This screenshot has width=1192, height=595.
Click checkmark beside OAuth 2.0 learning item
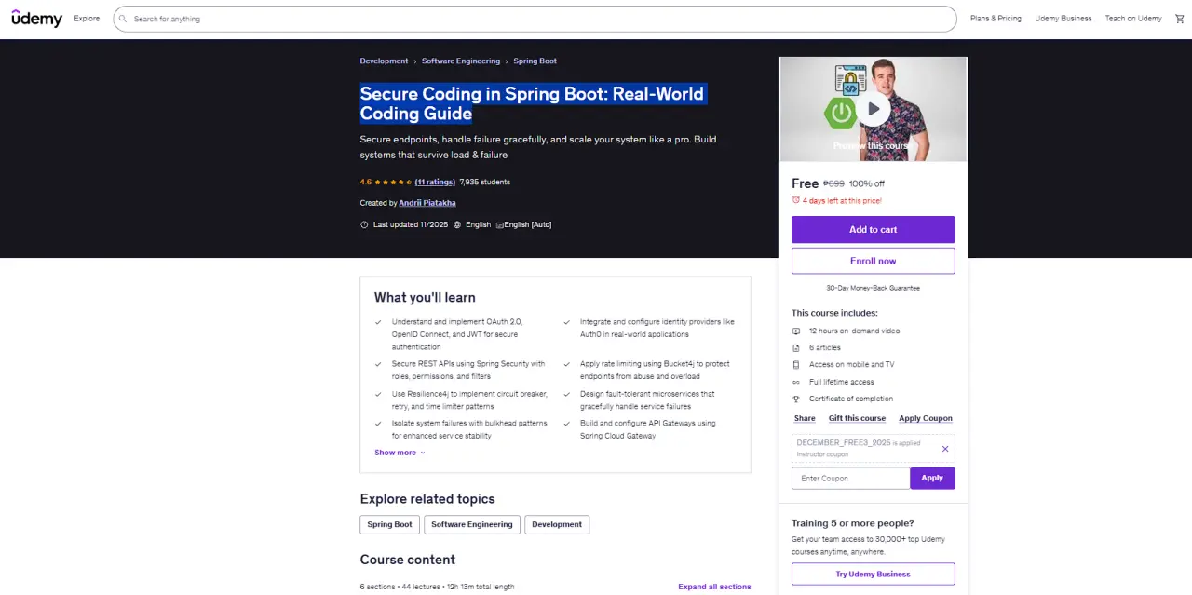pyautogui.click(x=378, y=322)
